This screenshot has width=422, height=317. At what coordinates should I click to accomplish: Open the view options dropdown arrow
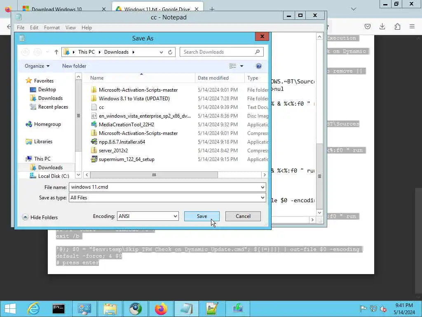click(x=241, y=66)
